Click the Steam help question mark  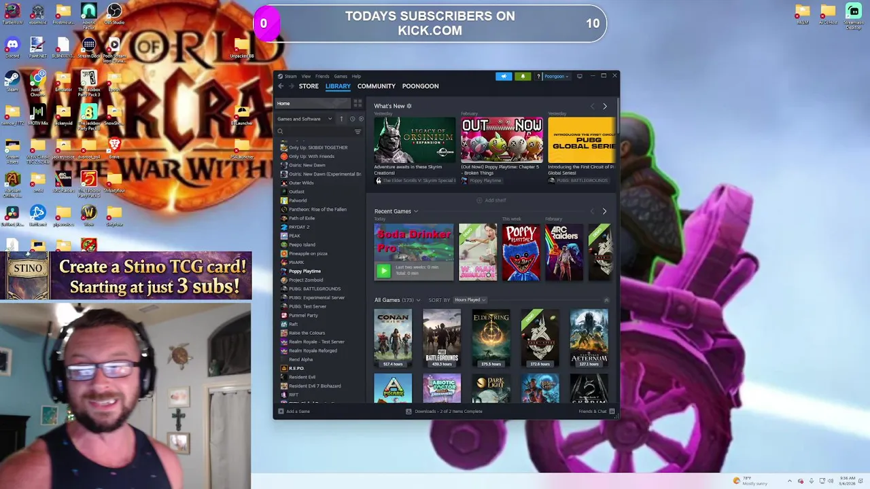pyautogui.click(x=538, y=76)
